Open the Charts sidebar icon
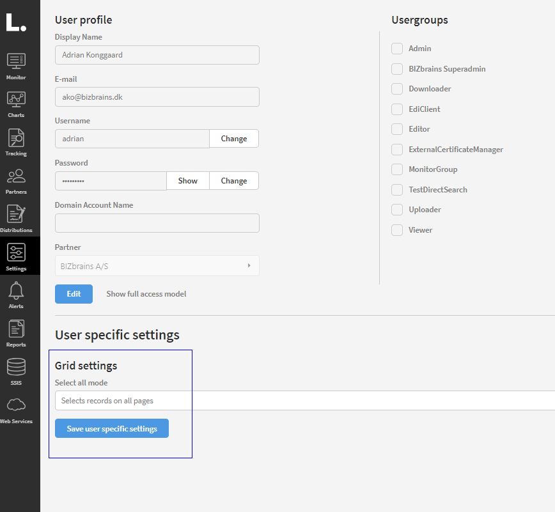The width and height of the screenshot is (555, 512). tap(16, 100)
